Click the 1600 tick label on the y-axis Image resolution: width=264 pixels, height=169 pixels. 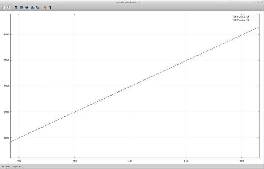[5, 137]
